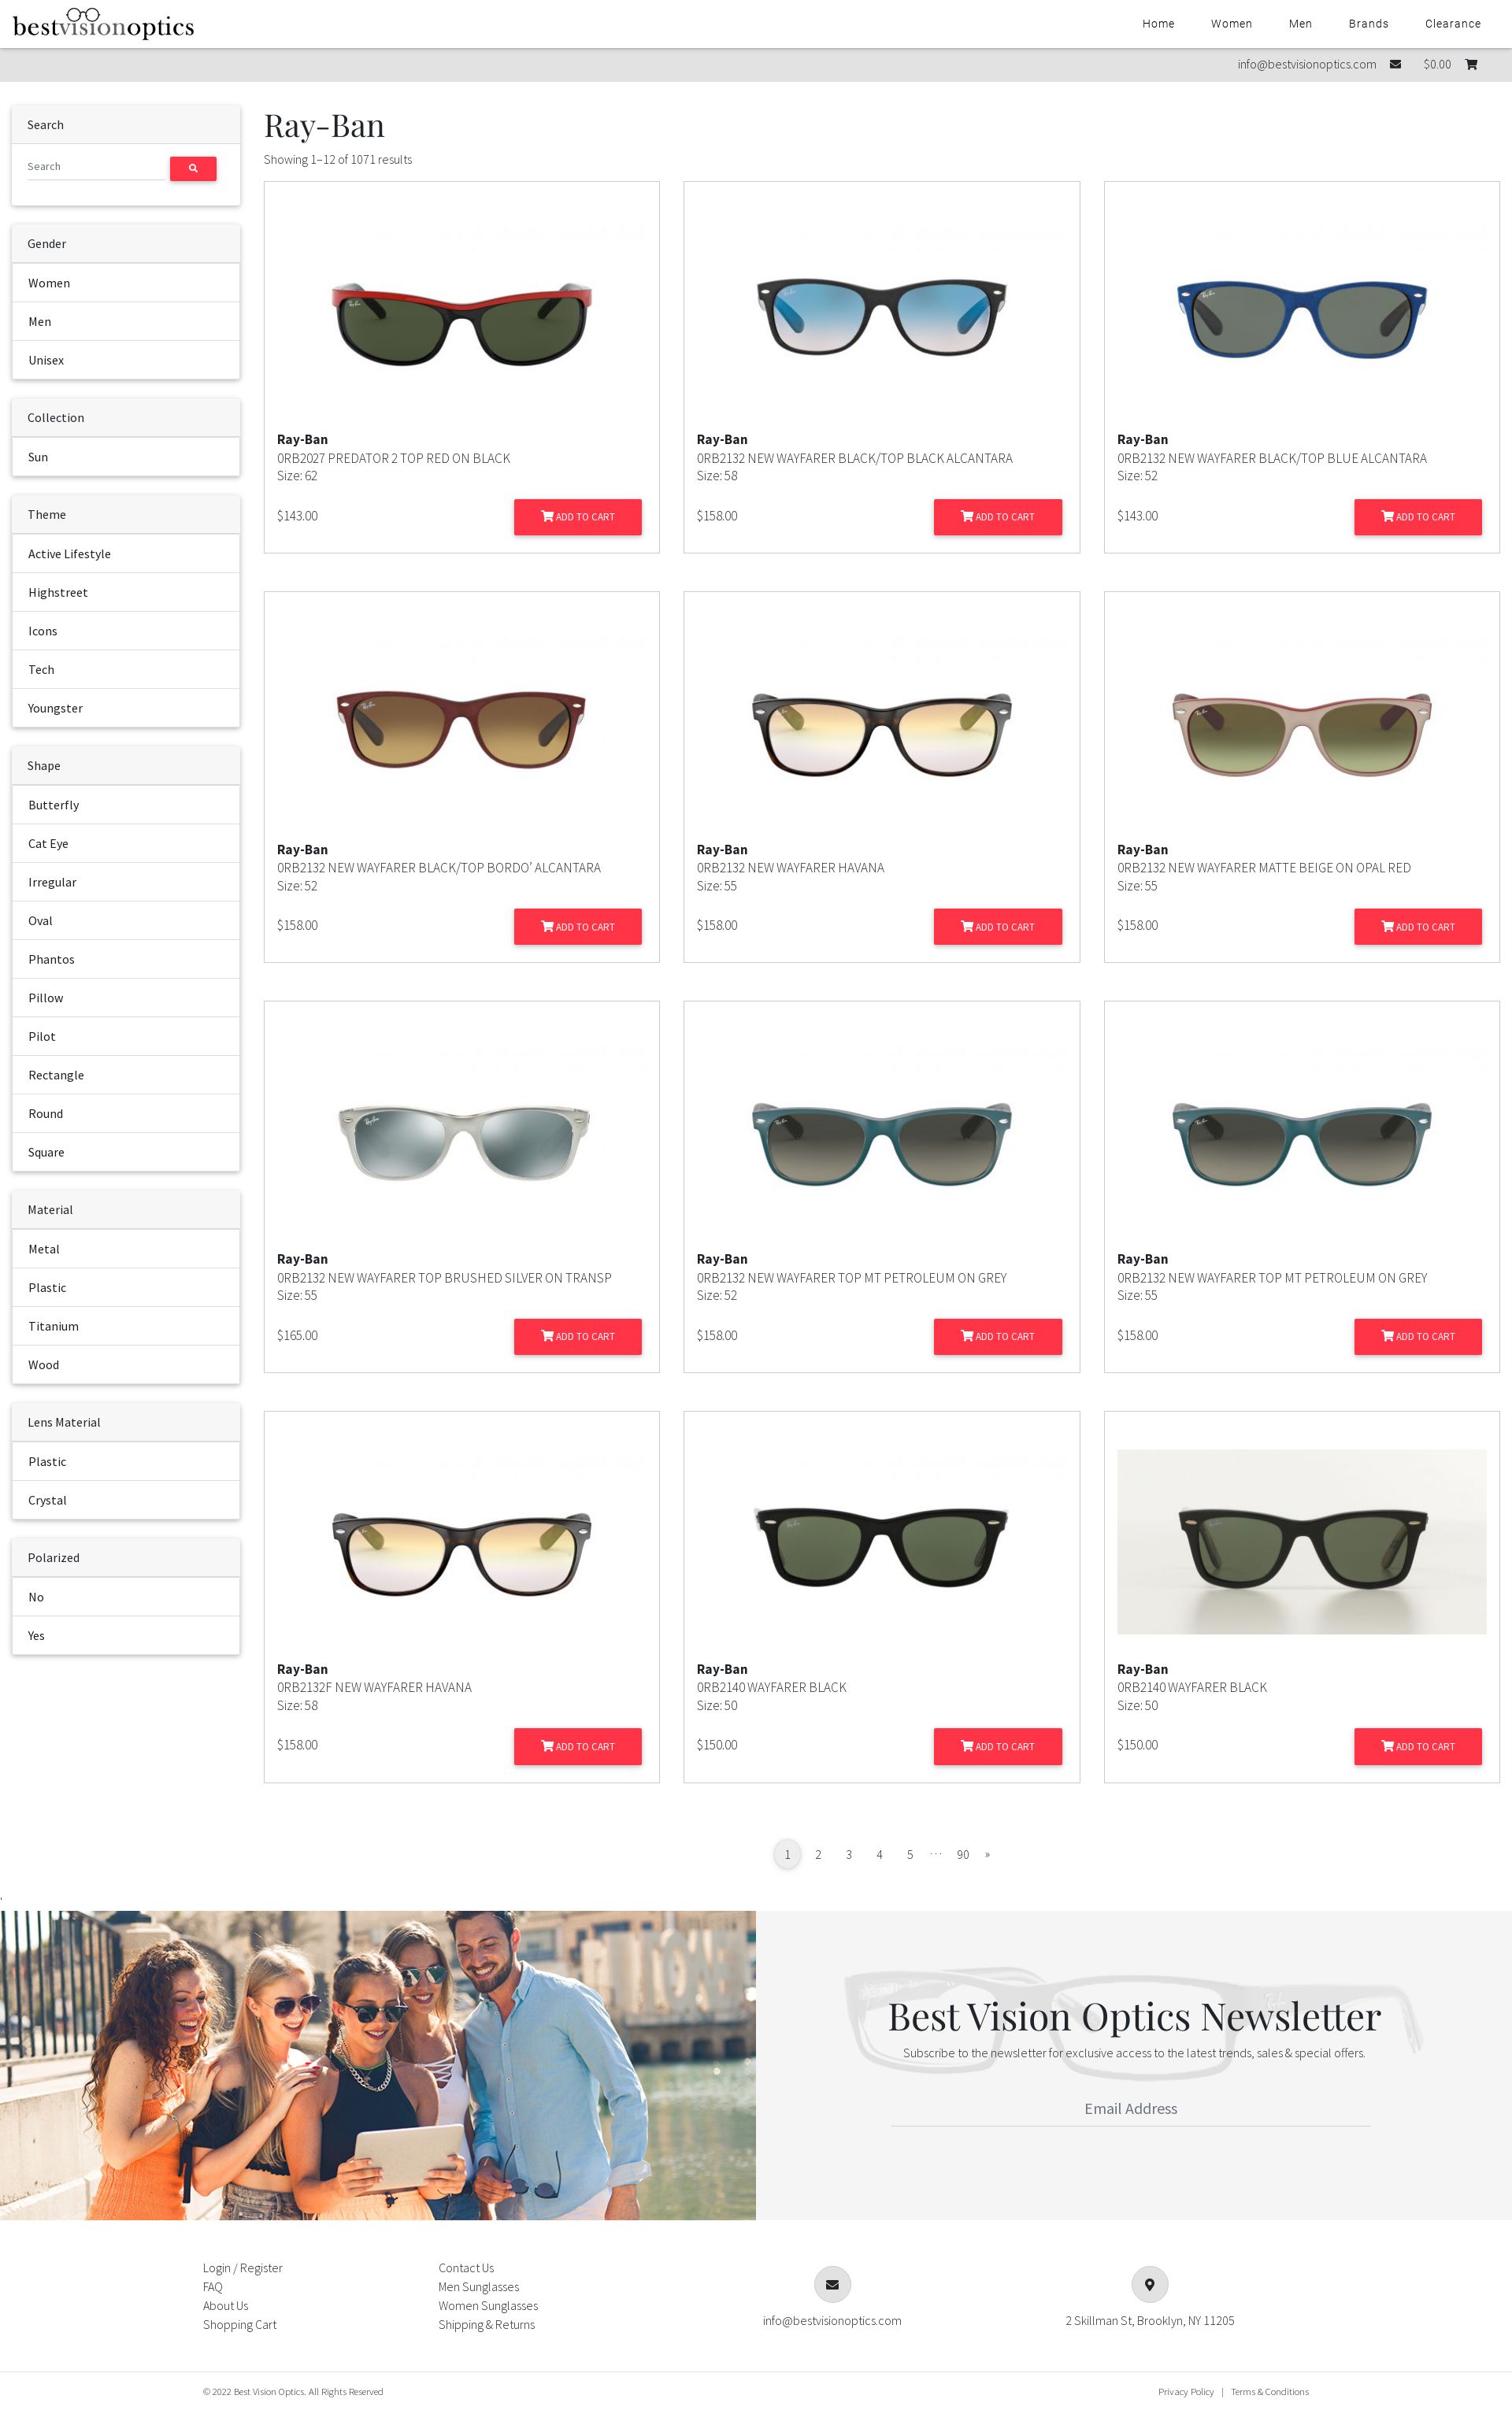This screenshot has width=1512, height=2410.
Task: Open the FAQ footer link
Action: [213, 2287]
